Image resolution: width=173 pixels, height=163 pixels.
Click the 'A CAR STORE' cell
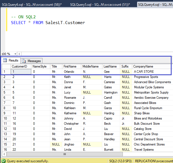144,72
